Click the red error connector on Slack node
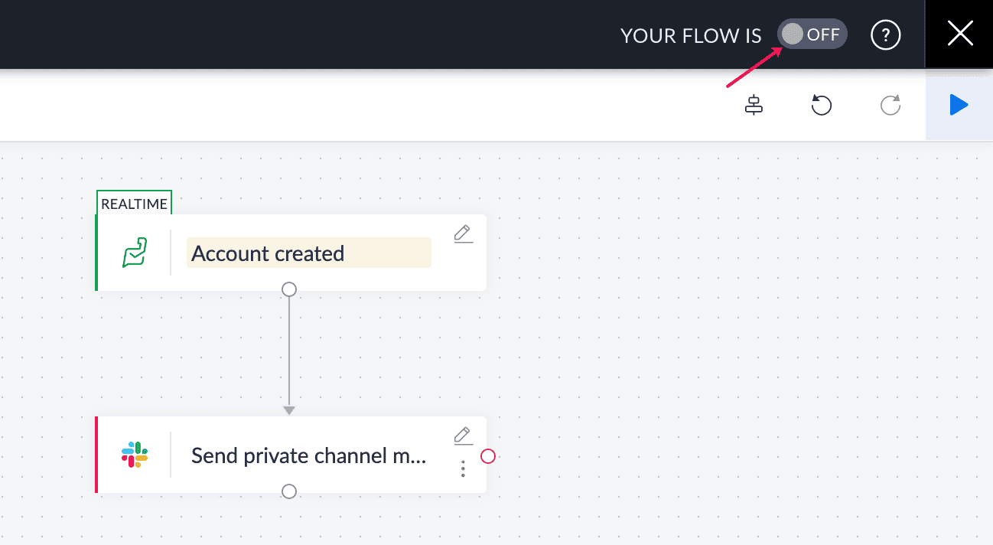 [x=488, y=456]
